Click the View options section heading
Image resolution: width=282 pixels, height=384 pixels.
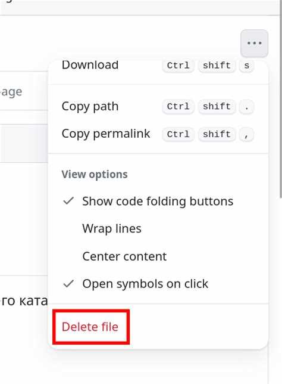[x=95, y=174]
